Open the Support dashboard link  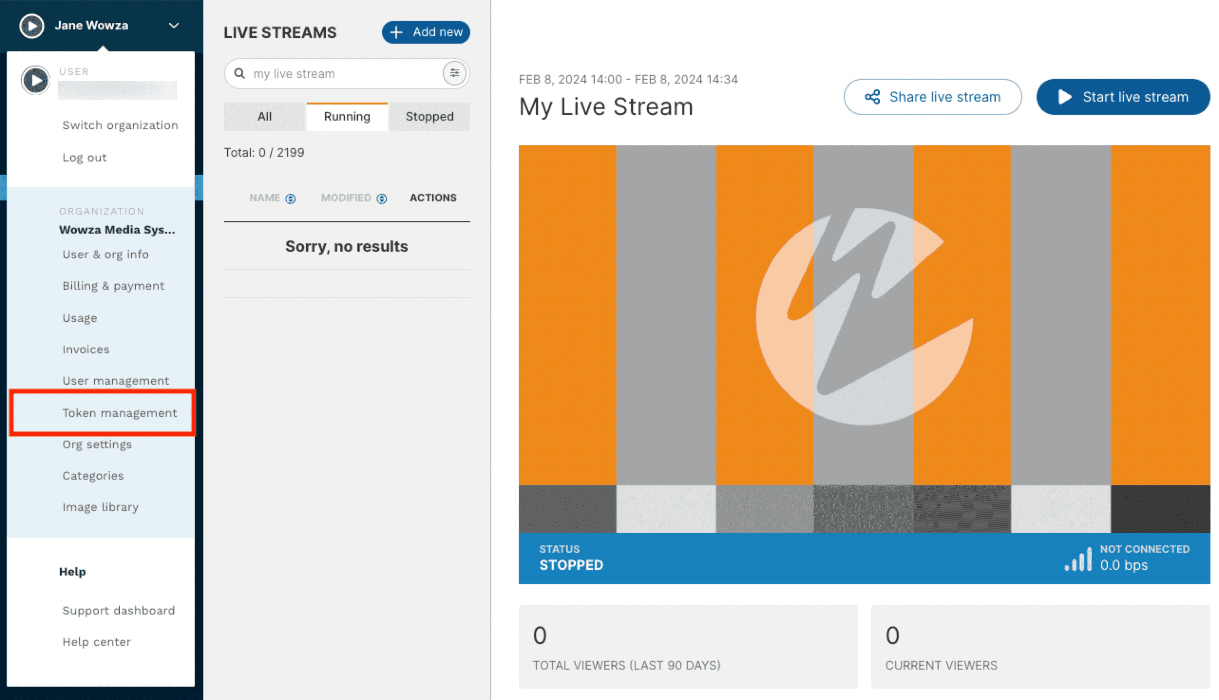pos(118,611)
